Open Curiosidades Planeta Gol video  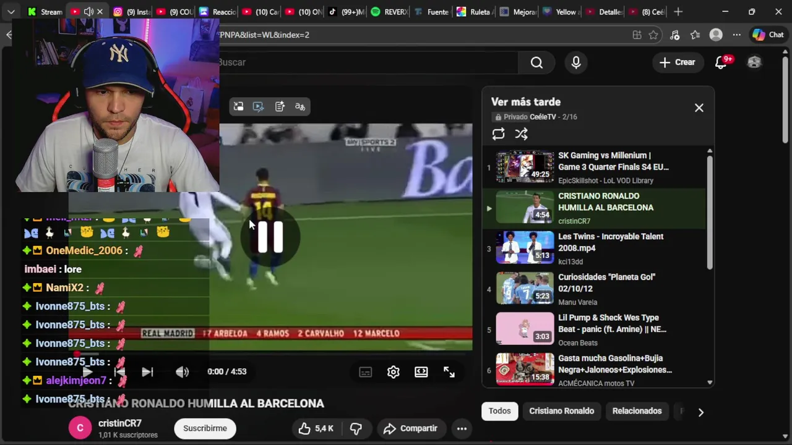(x=595, y=289)
